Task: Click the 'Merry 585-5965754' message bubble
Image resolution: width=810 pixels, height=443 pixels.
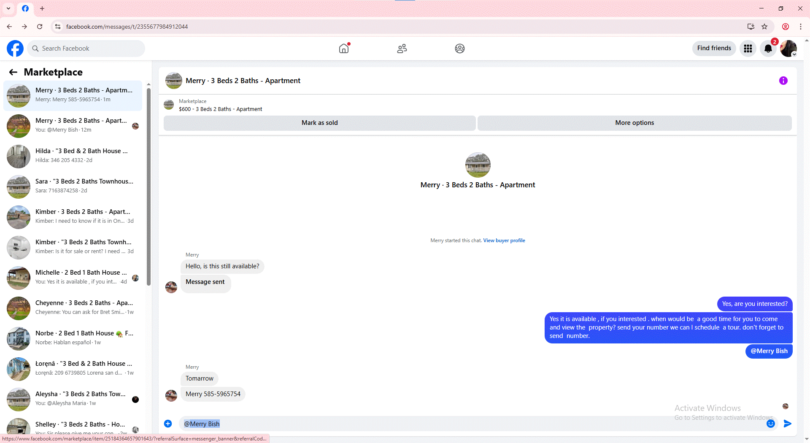Action: [x=213, y=394]
